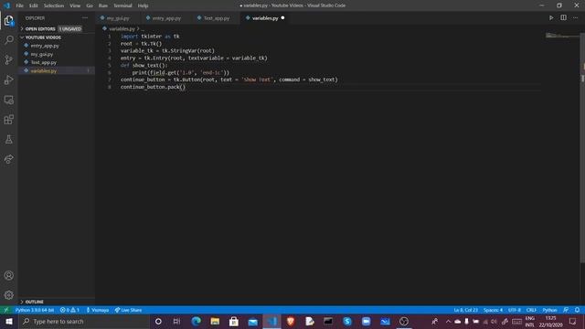
Task: Change file encoding UTF-8
Action: [515, 310]
